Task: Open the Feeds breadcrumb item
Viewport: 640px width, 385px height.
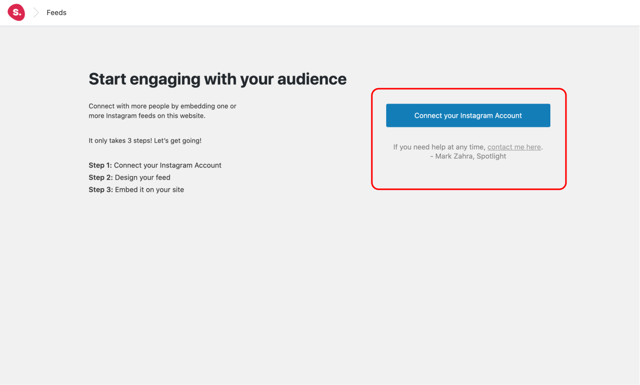Action: pyautogui.click(x=56, y=13)
